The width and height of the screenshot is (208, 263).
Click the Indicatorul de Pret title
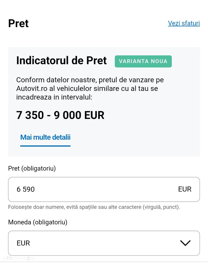pyautogui.click(x=61, y=61)
